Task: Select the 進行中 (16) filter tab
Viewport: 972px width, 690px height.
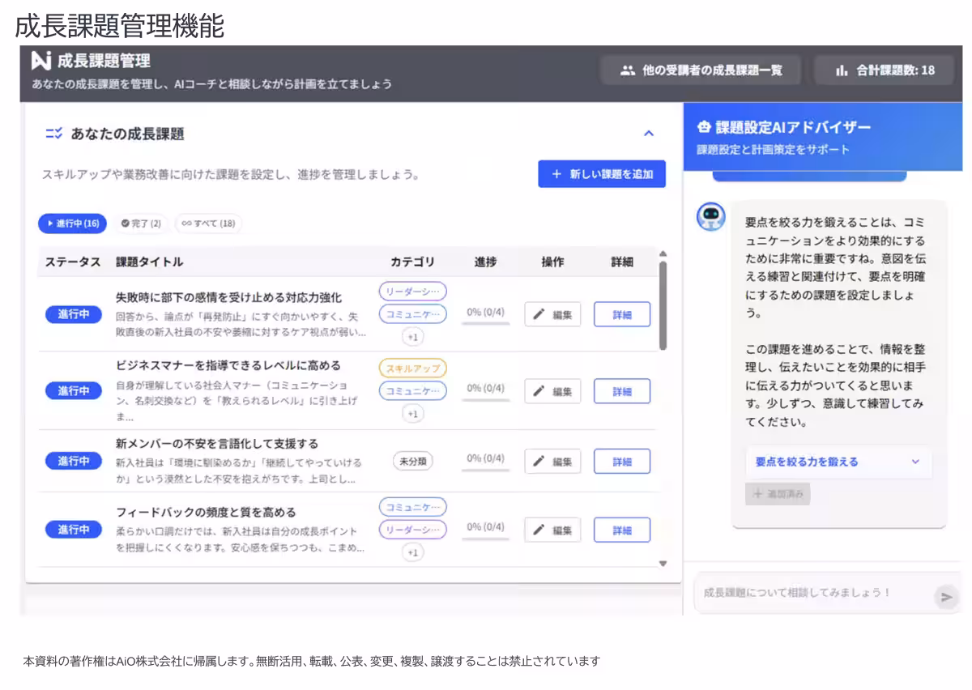Action: tap(73, 224)
